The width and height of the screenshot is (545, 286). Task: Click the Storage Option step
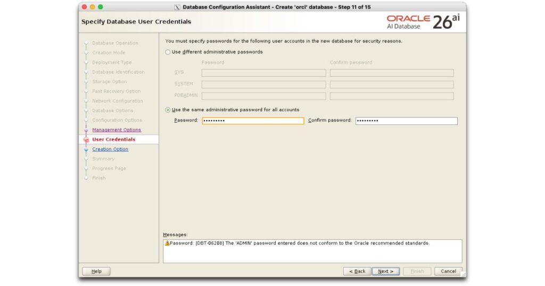(110, 81)
